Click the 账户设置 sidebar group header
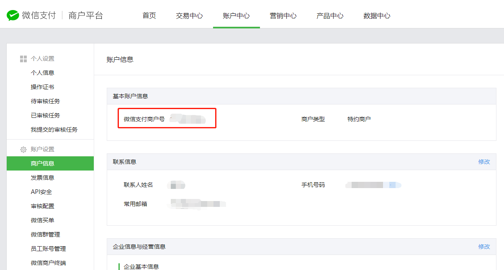 coord(42,150)
